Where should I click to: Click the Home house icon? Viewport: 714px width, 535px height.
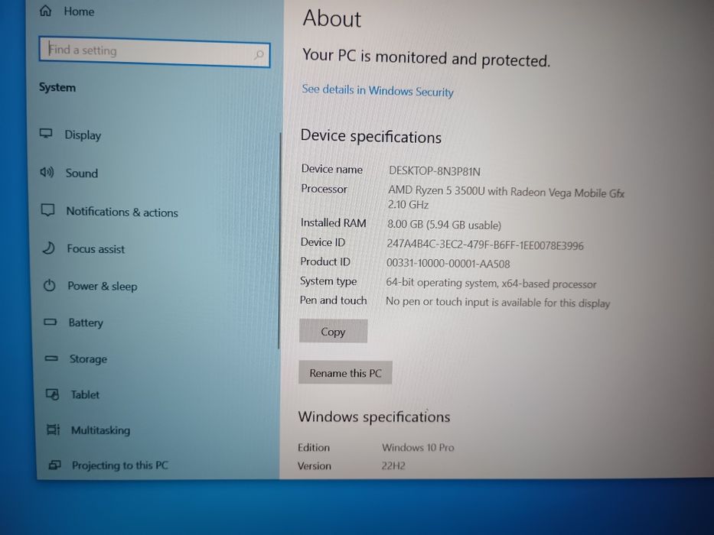click(x=46, y=11)
